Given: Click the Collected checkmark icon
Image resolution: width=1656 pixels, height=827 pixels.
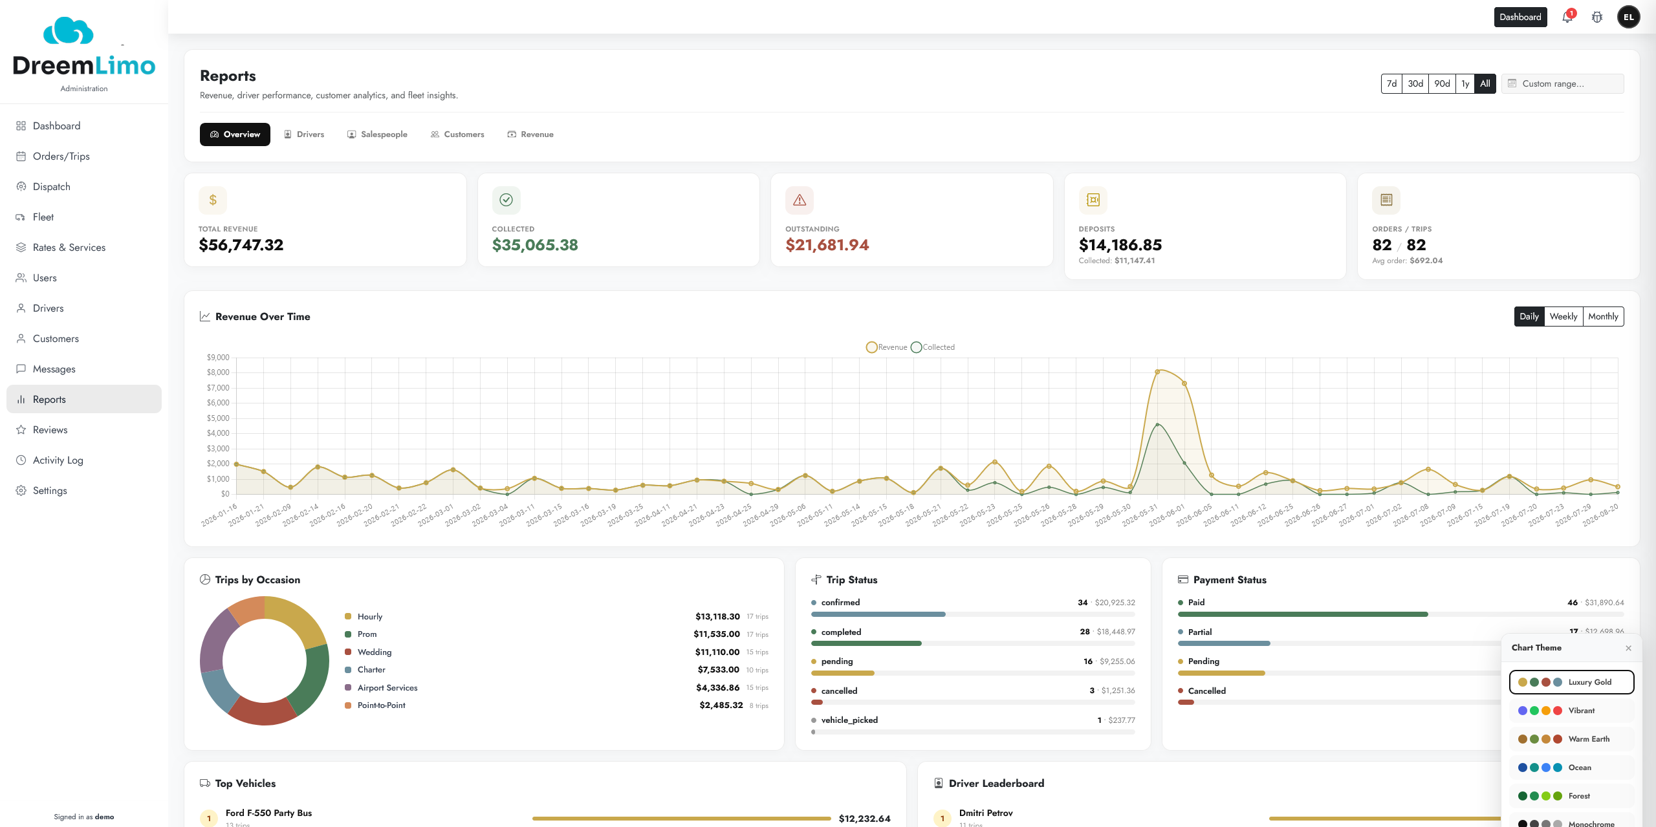Looking at the screenshot, I should coord(506,200).
